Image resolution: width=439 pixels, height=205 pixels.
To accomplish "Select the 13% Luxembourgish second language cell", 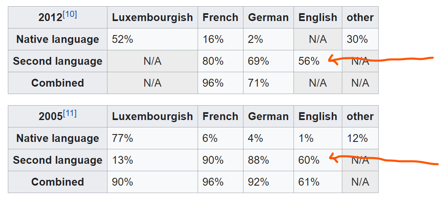I will 152,160.
